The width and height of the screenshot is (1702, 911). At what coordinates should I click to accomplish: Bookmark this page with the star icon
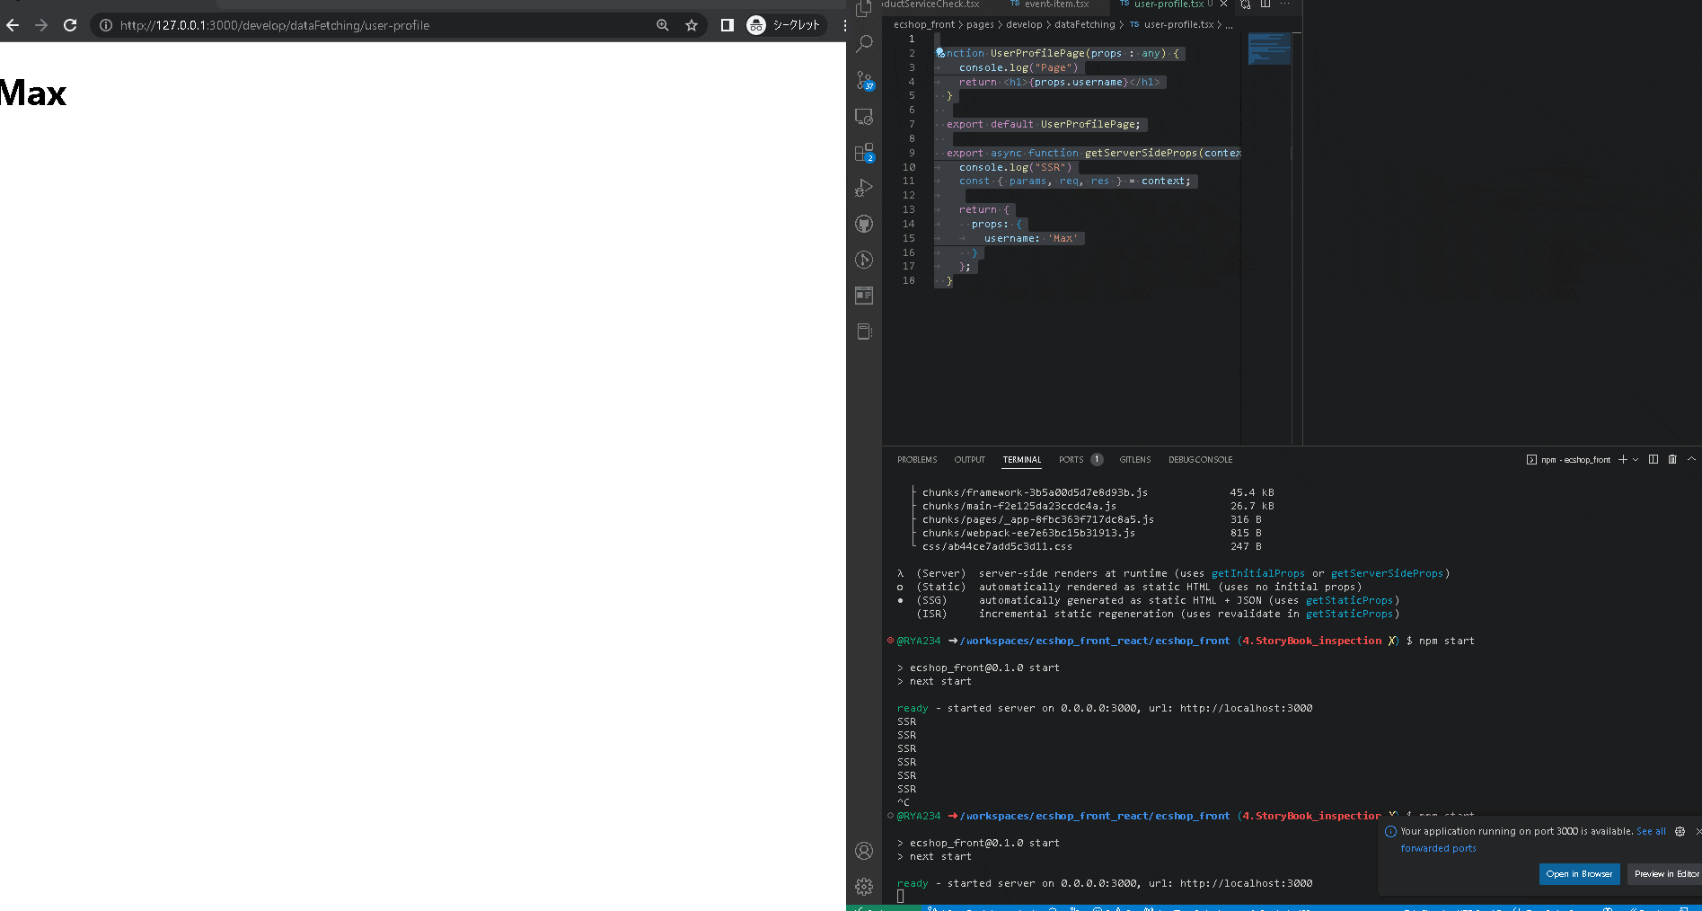coord(692,25)
